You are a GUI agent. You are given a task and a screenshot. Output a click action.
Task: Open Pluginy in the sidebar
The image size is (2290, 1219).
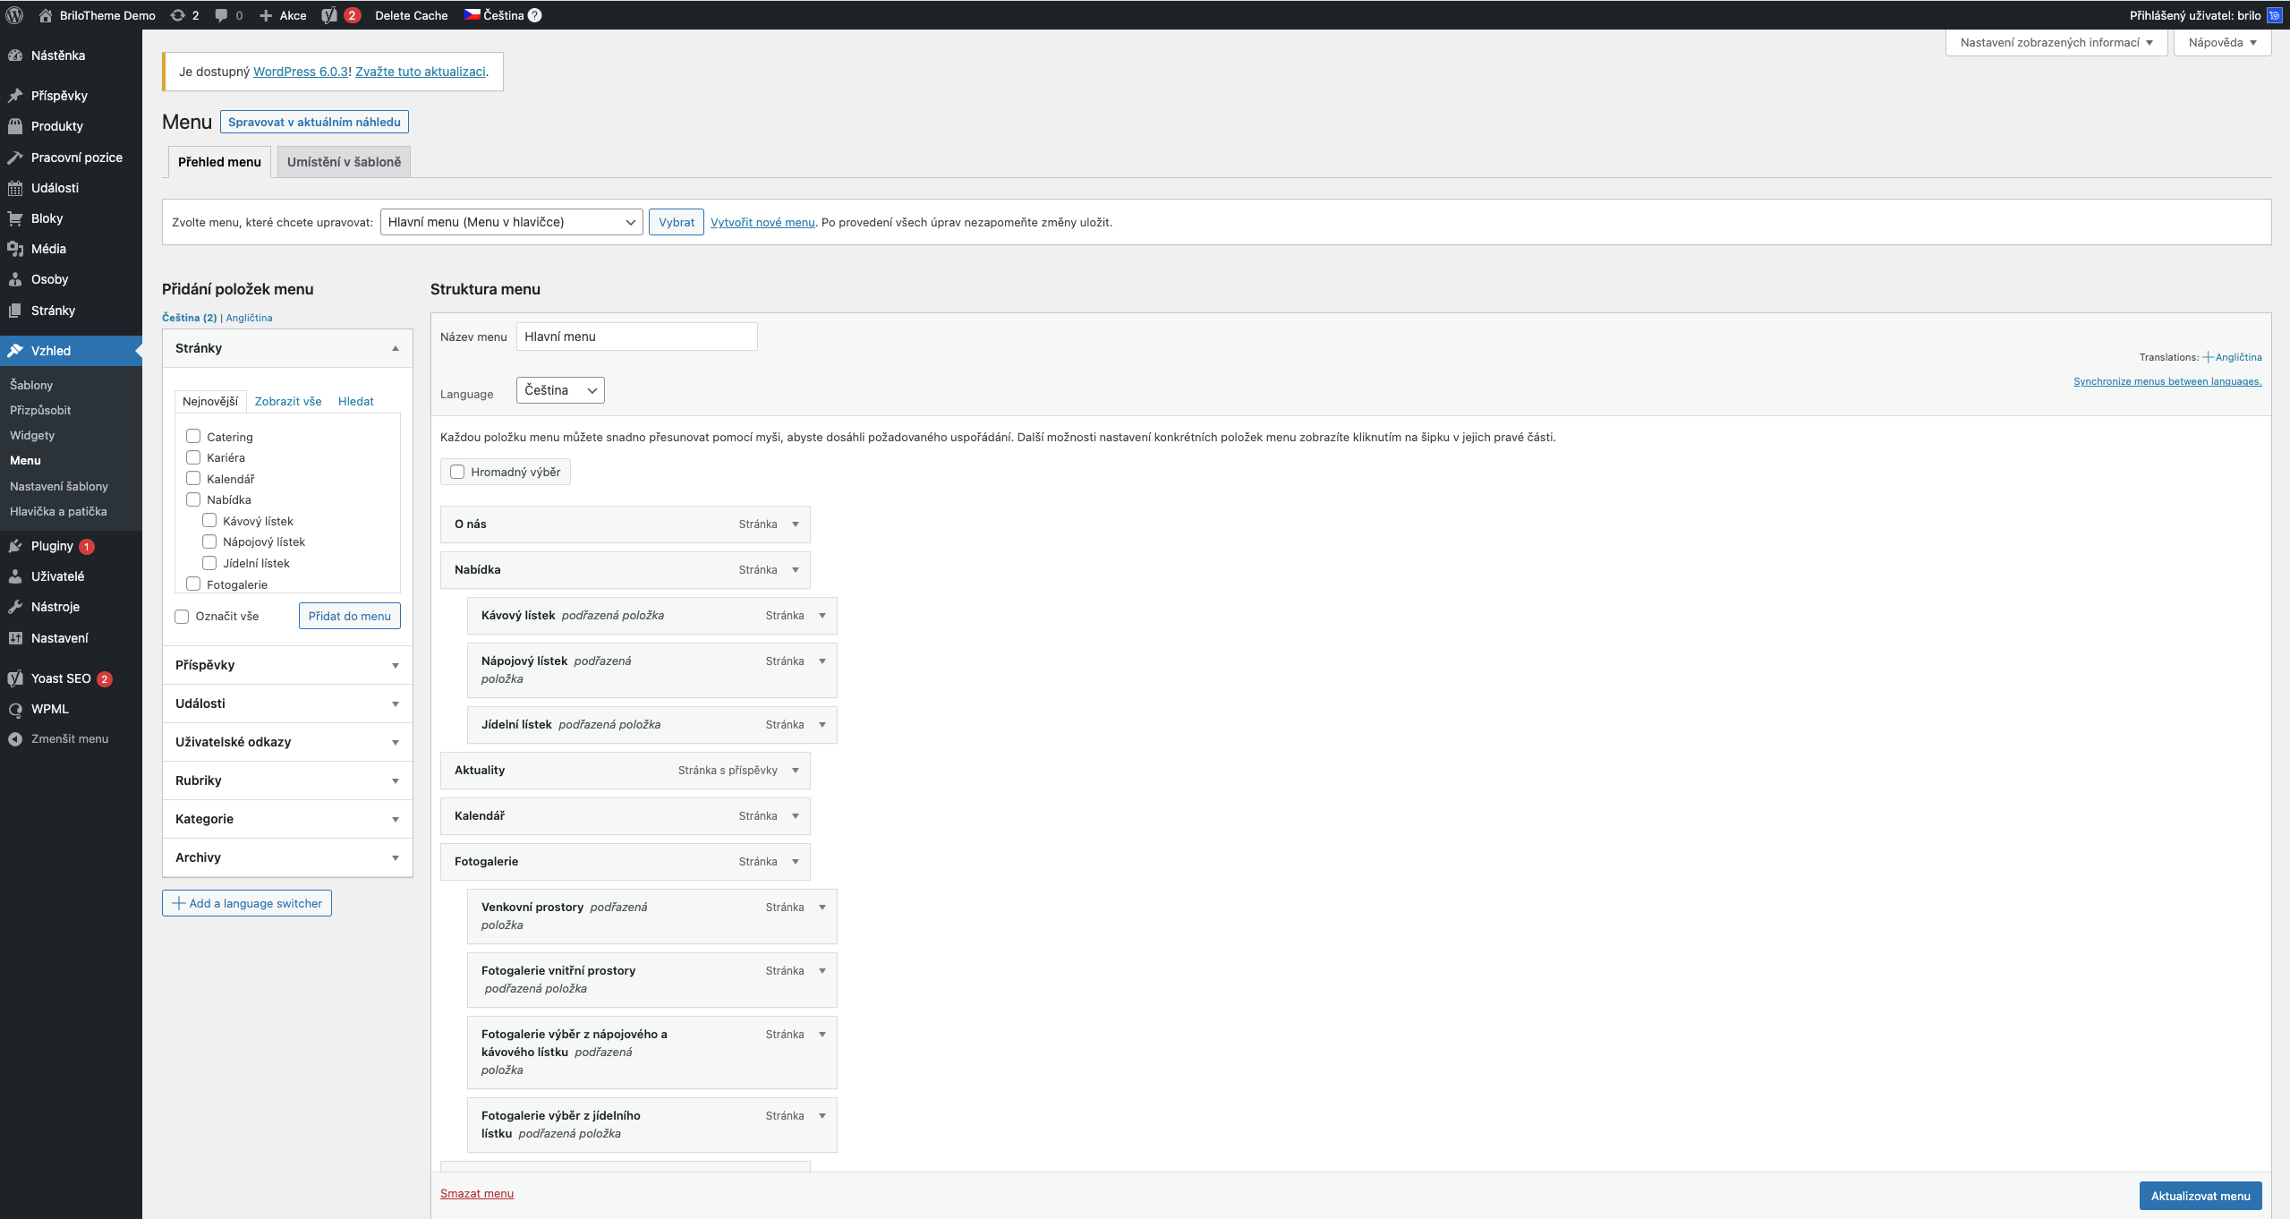(x=52, y=546)
